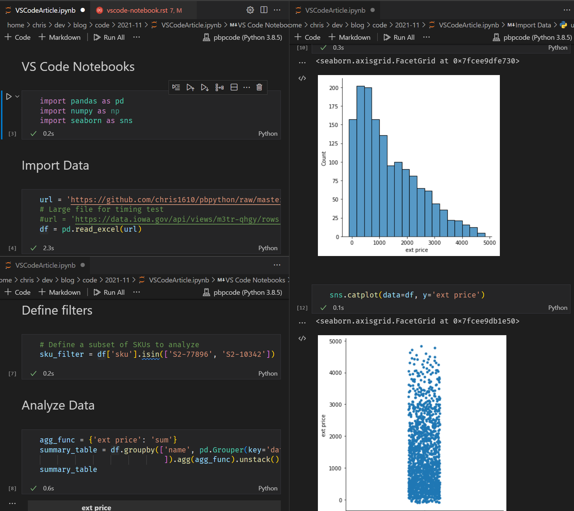Split the selected notebook cell

pos(234,87)
